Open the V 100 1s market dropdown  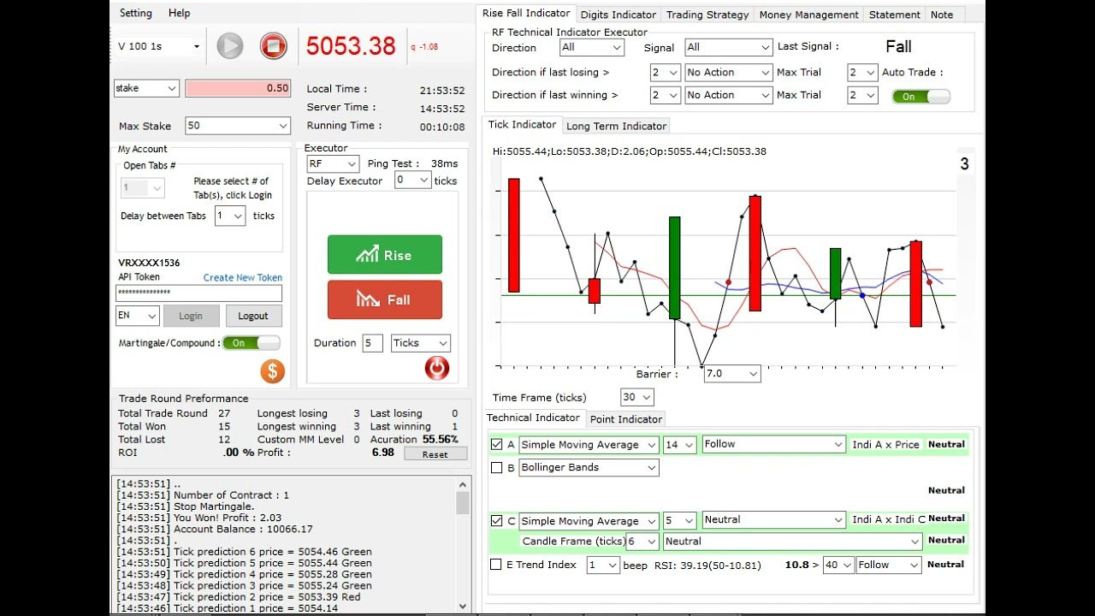click(159, 46)
